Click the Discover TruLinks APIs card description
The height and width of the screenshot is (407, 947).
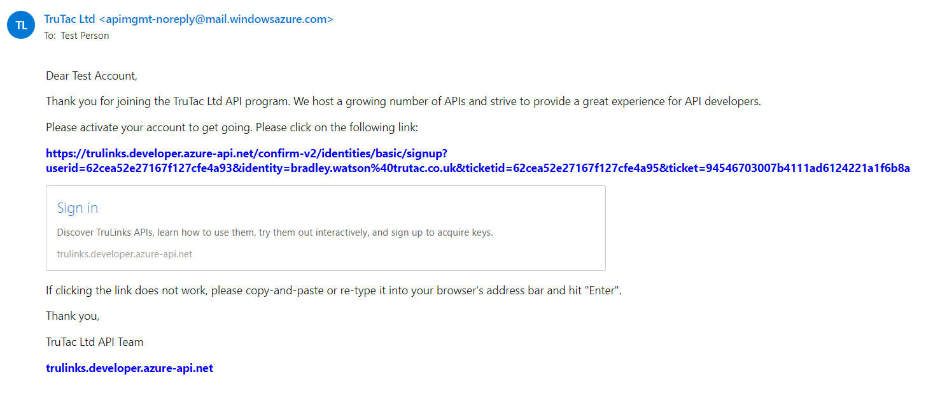(275, 232)
